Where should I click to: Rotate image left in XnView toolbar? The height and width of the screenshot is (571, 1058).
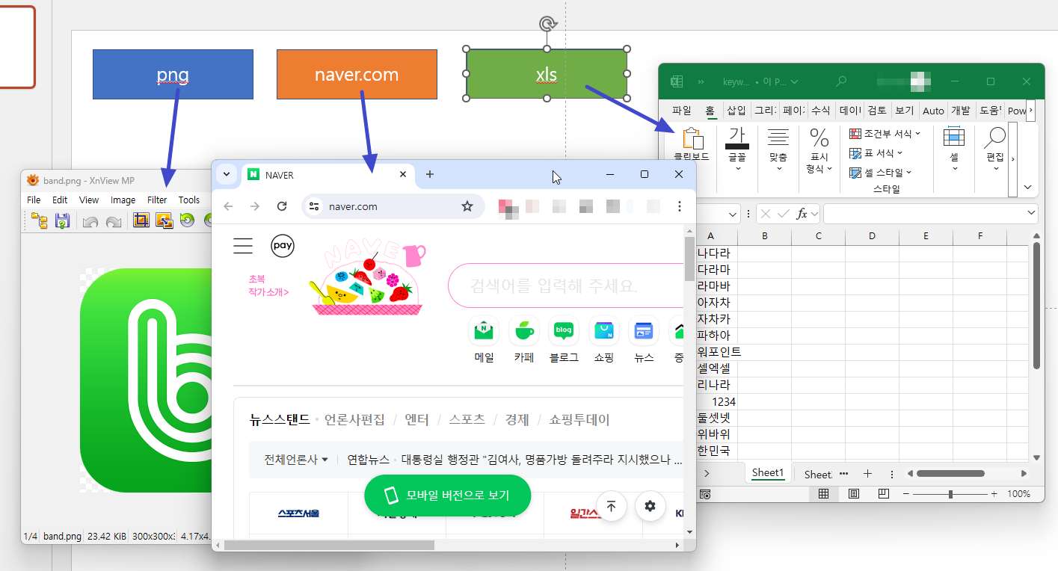click(x=187, y=220)
